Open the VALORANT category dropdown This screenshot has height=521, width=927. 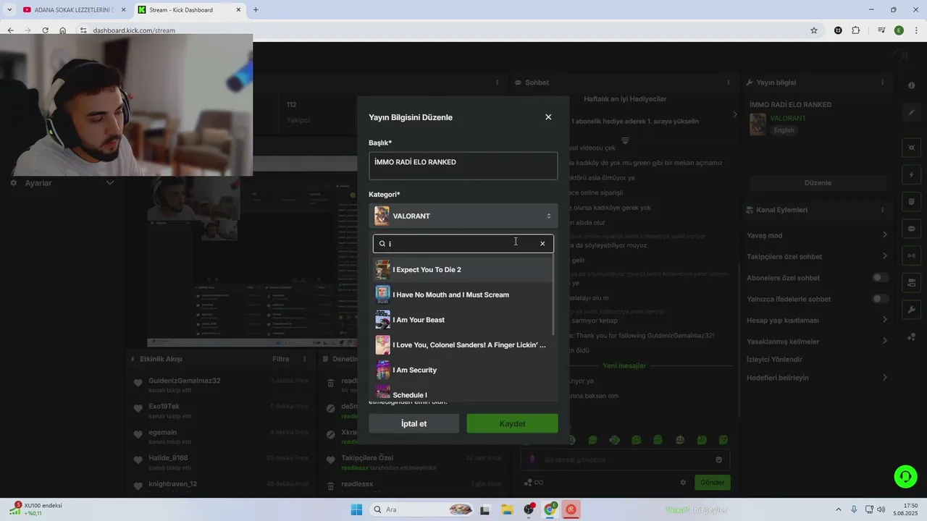(463, 216)
